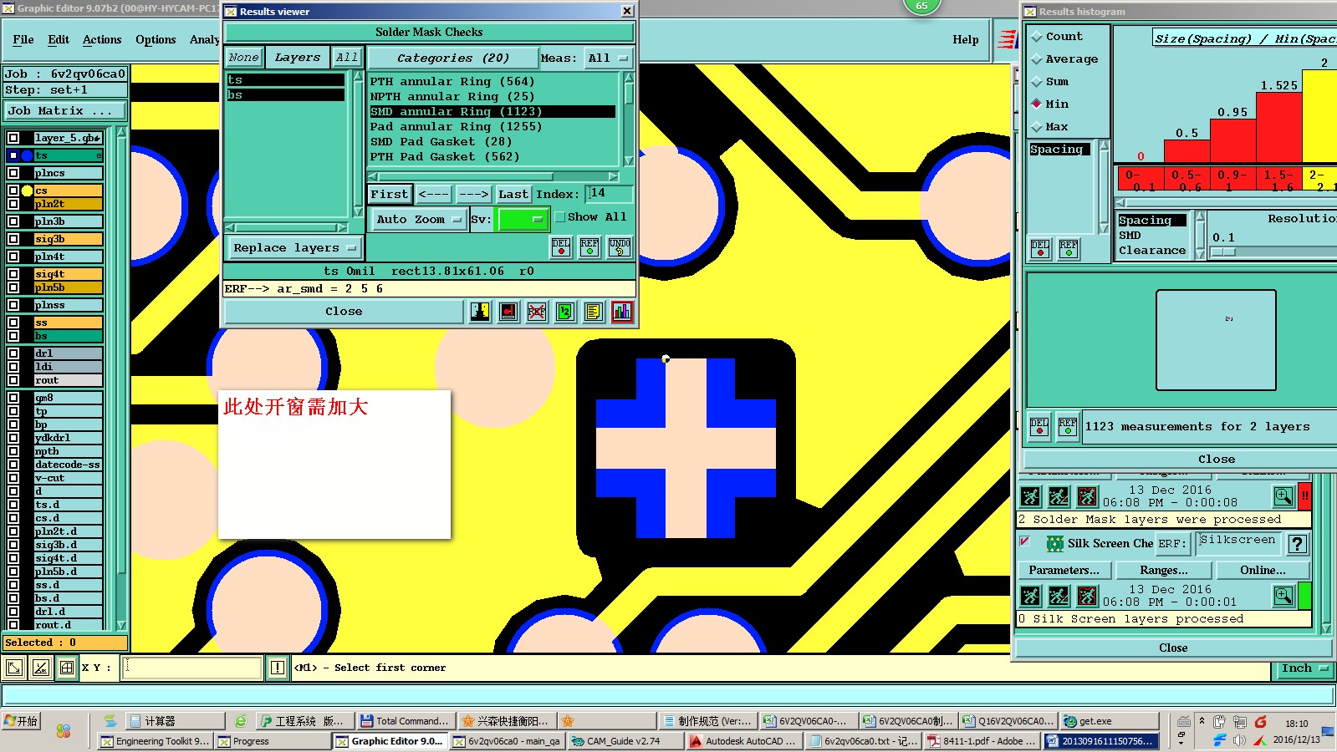1337x752 pixels.
Task: Go to next result with the ---> button
Action: (x=473, y=195)
